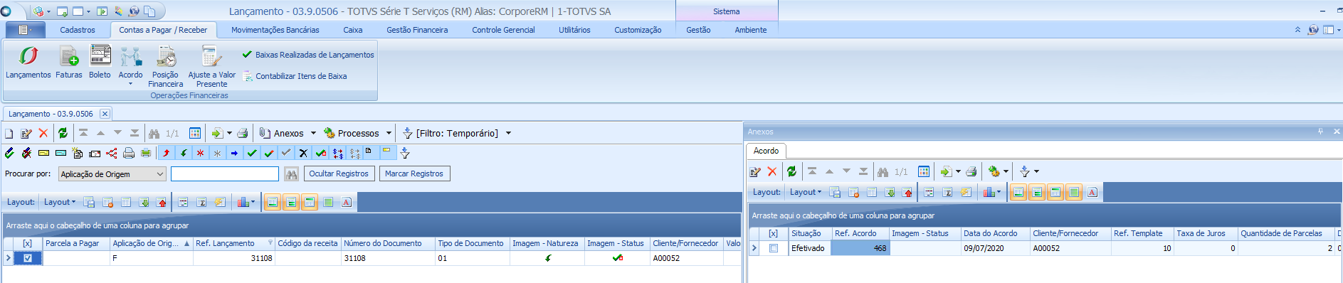Click the black X status filter icon
The height and width of the screenshot is (283, 1343).
coord(303,153)
